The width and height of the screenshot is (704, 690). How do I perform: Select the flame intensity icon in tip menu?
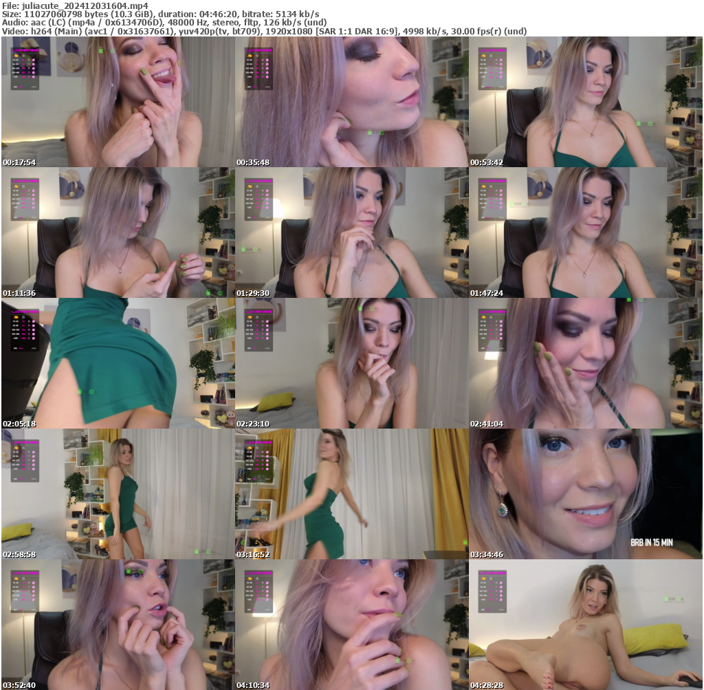(16, 56)
